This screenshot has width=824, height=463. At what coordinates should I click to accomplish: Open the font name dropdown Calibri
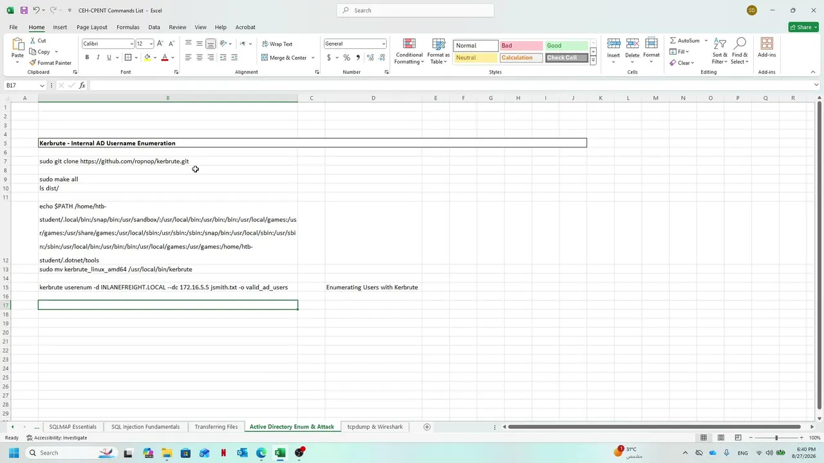click(x=132, y=44)
